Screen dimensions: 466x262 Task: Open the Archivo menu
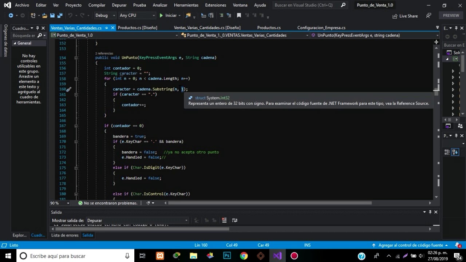pyautogui.click(x=22, y=5)
